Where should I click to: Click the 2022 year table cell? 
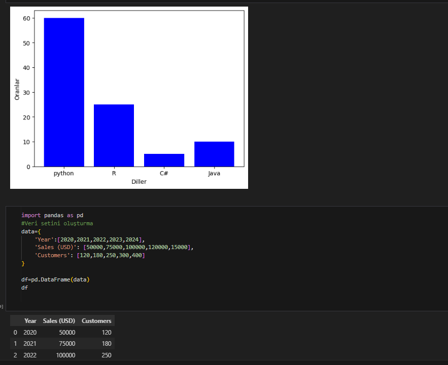[x=30, y=355]
